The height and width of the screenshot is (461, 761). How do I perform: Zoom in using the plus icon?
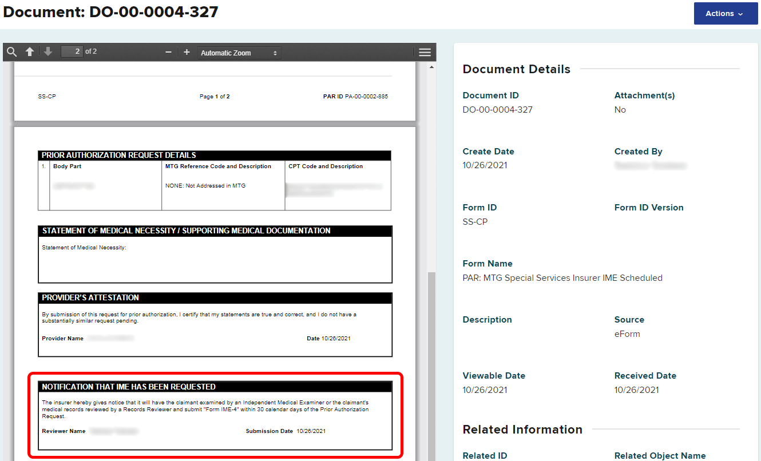click(187, 53)
